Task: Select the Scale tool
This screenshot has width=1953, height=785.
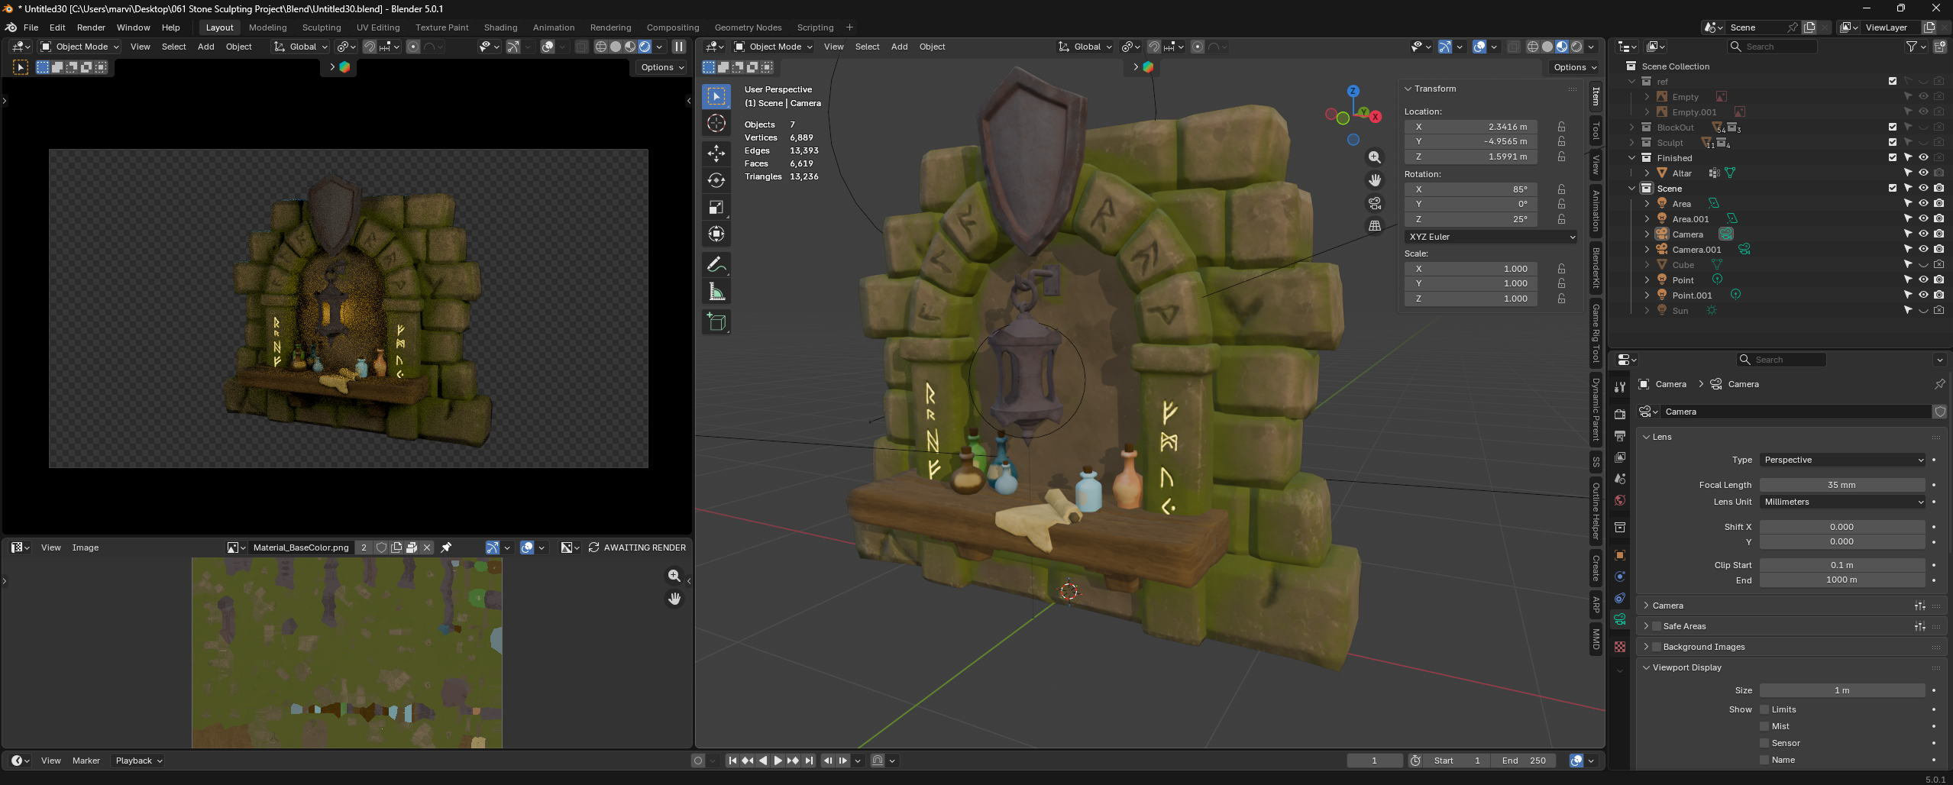Action: pos(716,207)
